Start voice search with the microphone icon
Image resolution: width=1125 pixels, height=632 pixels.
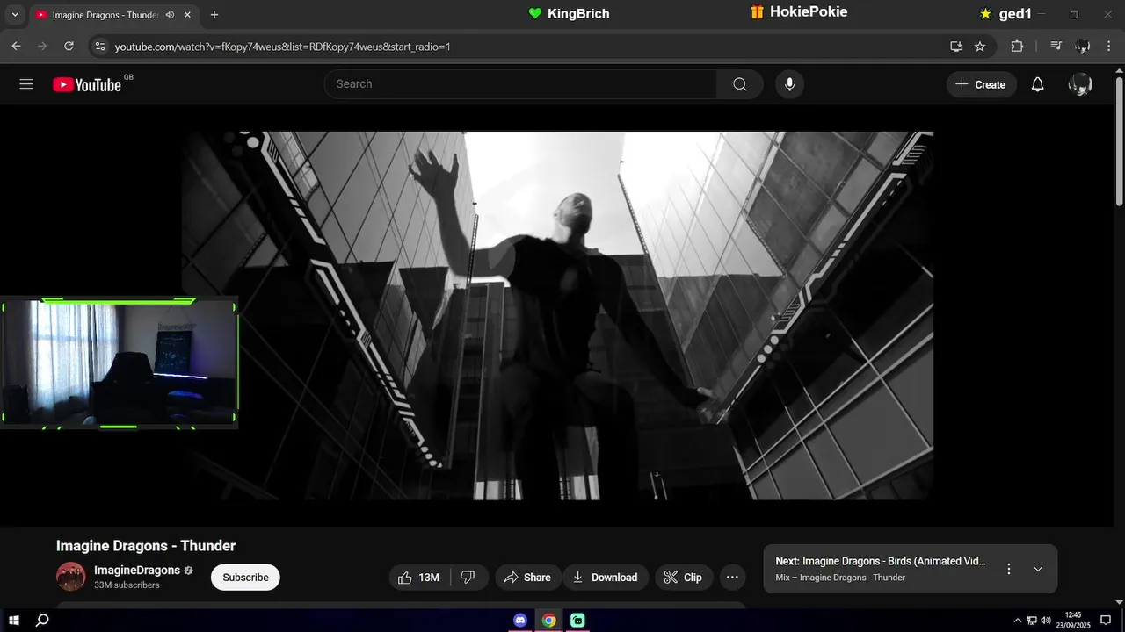tap(789, 84)
